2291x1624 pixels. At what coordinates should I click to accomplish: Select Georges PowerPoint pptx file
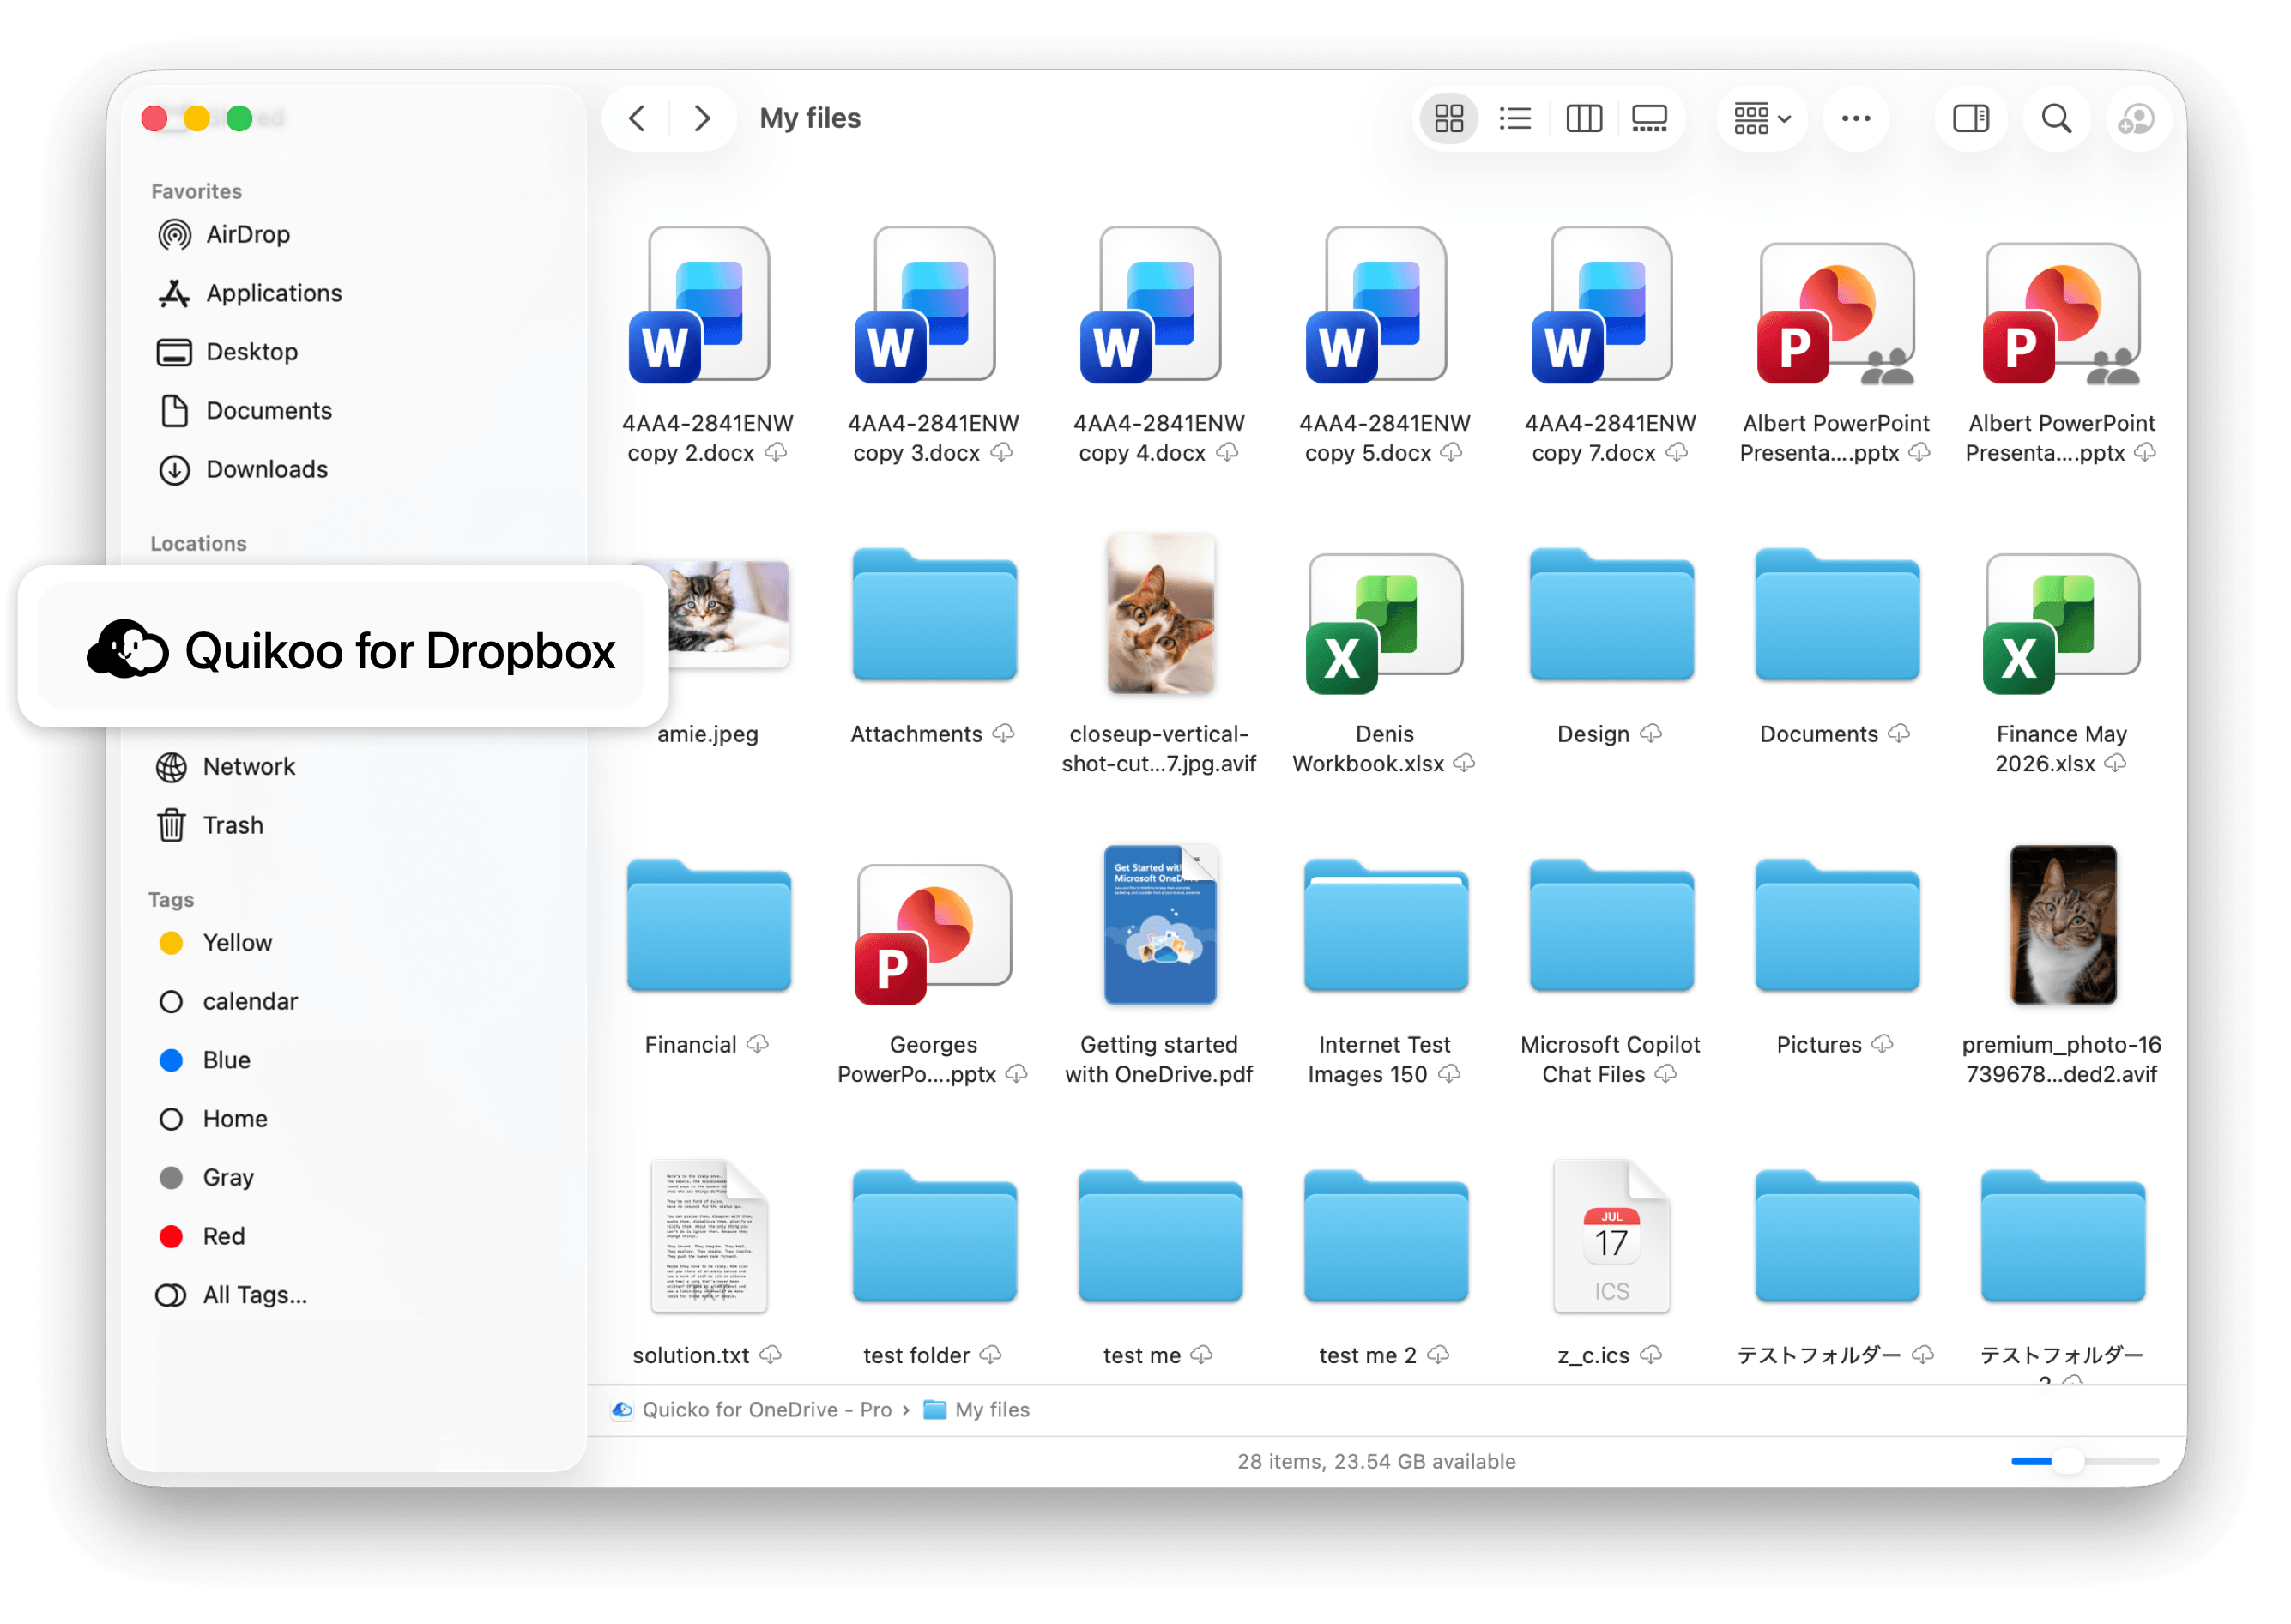934,934
